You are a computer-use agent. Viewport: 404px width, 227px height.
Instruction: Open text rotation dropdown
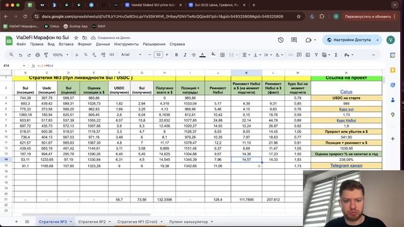(x=279, y=55)
